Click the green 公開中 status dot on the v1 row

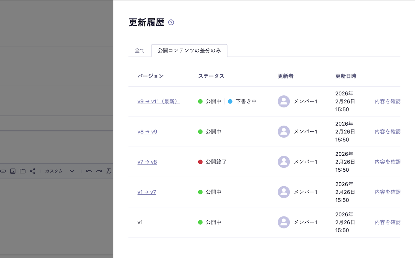201,222
